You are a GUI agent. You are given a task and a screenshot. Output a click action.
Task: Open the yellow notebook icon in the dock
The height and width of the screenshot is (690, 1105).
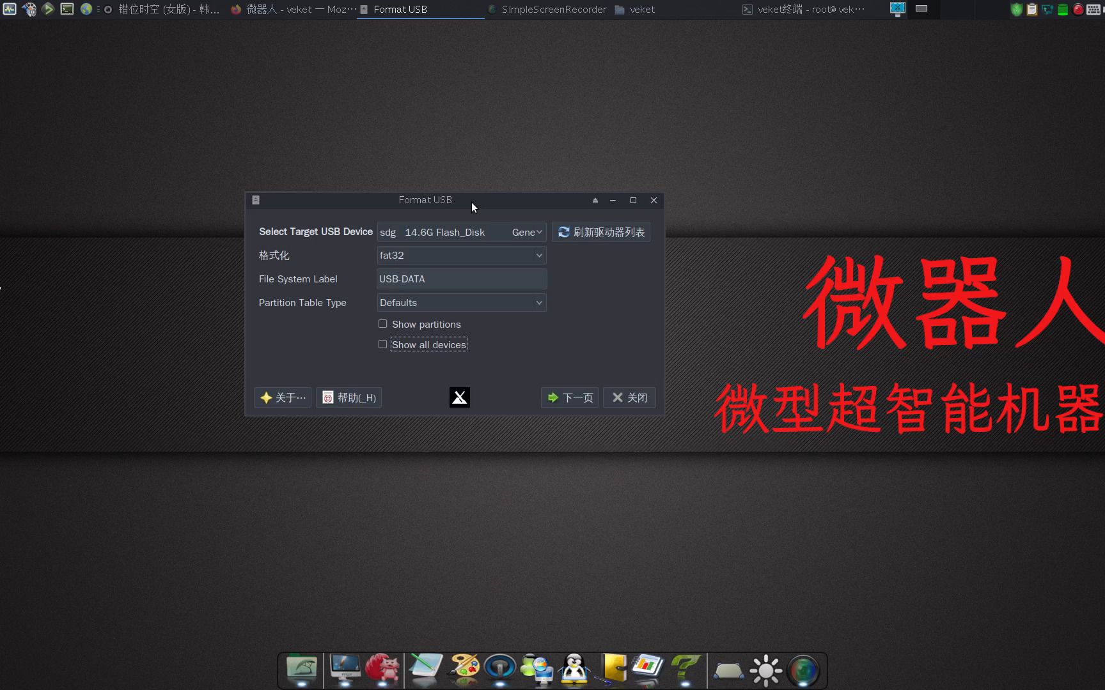coord(613,669)
